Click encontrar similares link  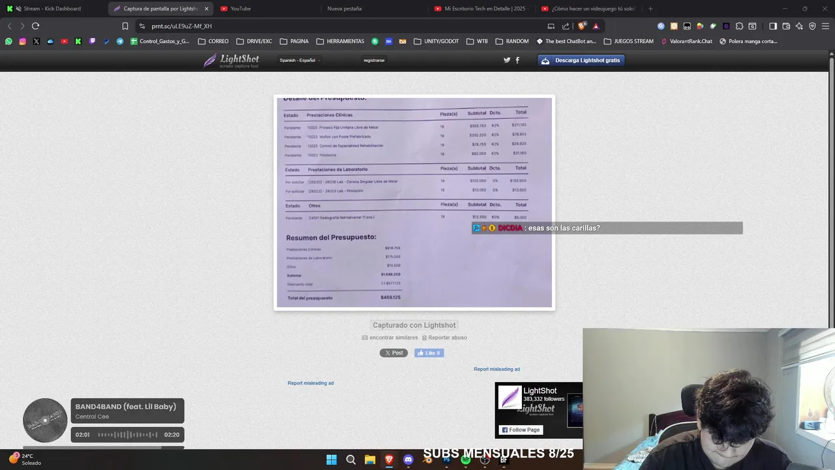coord(389,337)
